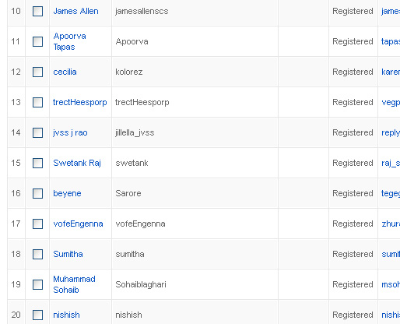Check the Swetank Raj row checkbox
Image resolution: width=400 pixels, height=324 pixels.
37,163
